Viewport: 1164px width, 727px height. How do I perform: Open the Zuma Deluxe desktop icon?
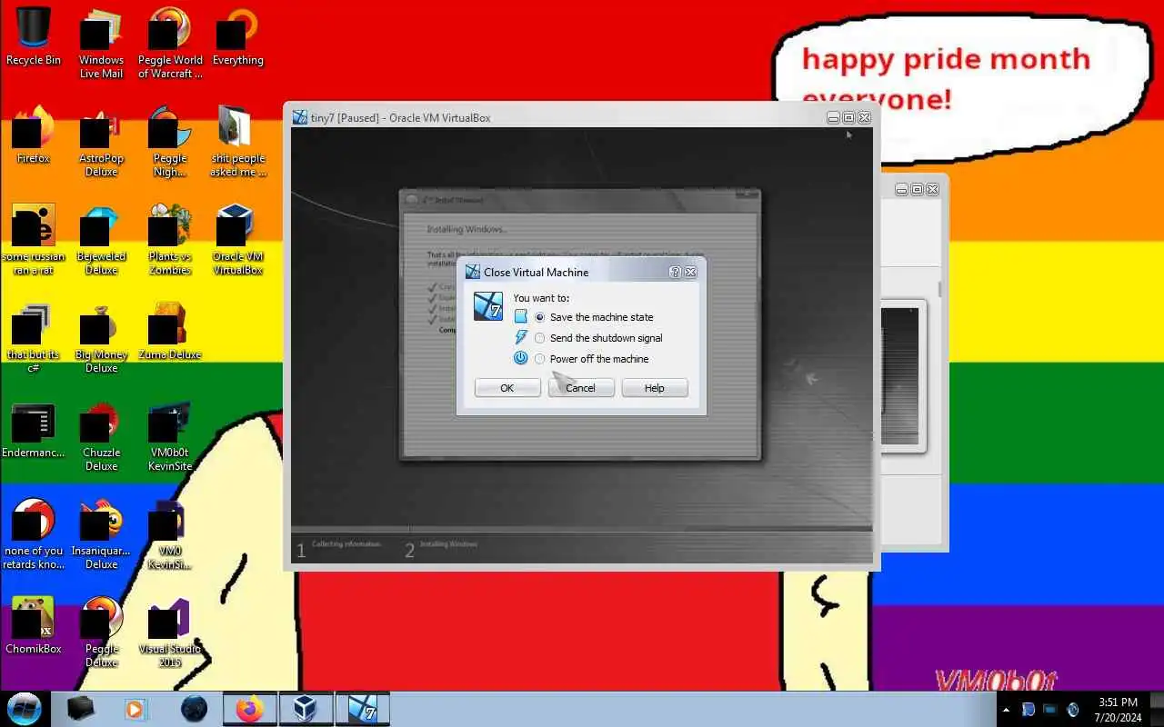click(170, 331)
